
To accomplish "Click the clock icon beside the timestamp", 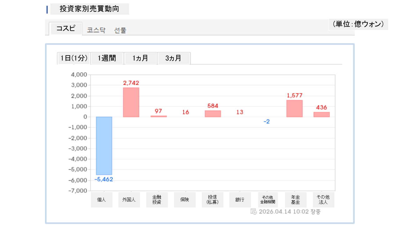I will tap(254, 212).
